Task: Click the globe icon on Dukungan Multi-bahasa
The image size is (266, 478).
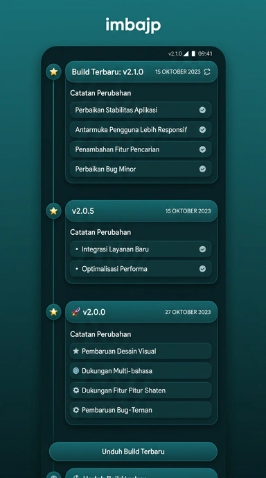Action: [76, 371]
